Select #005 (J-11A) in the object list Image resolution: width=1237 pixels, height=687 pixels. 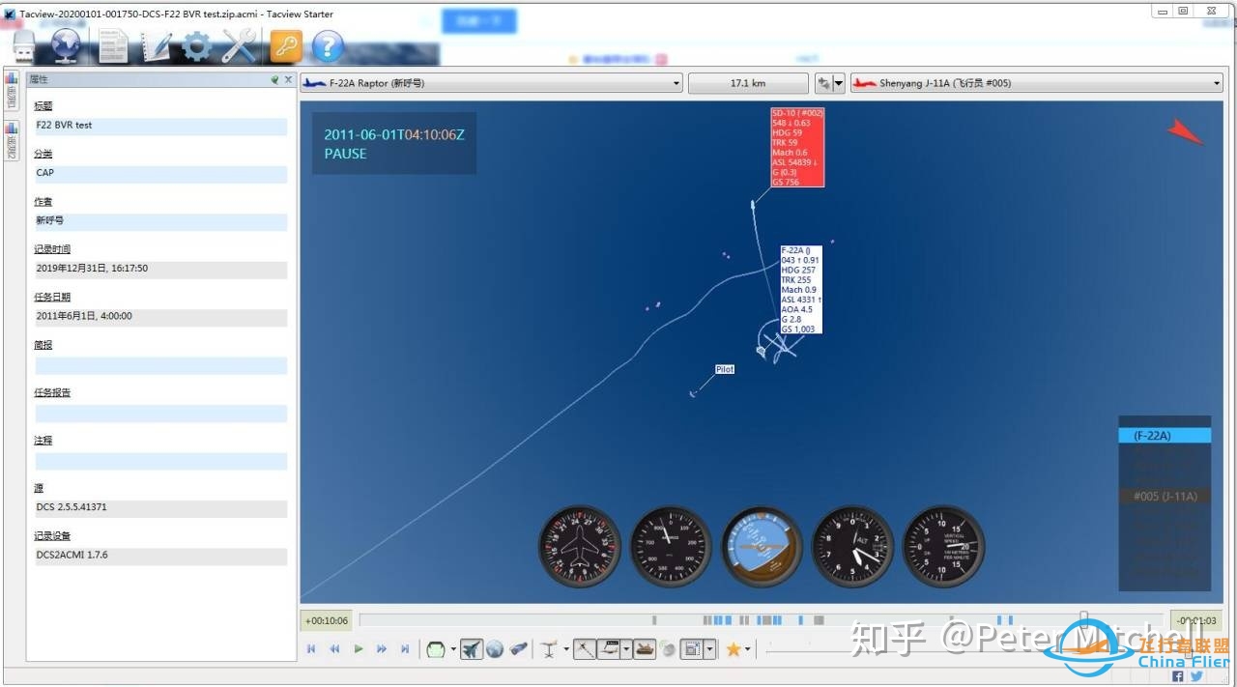(x=1165, y=496)
